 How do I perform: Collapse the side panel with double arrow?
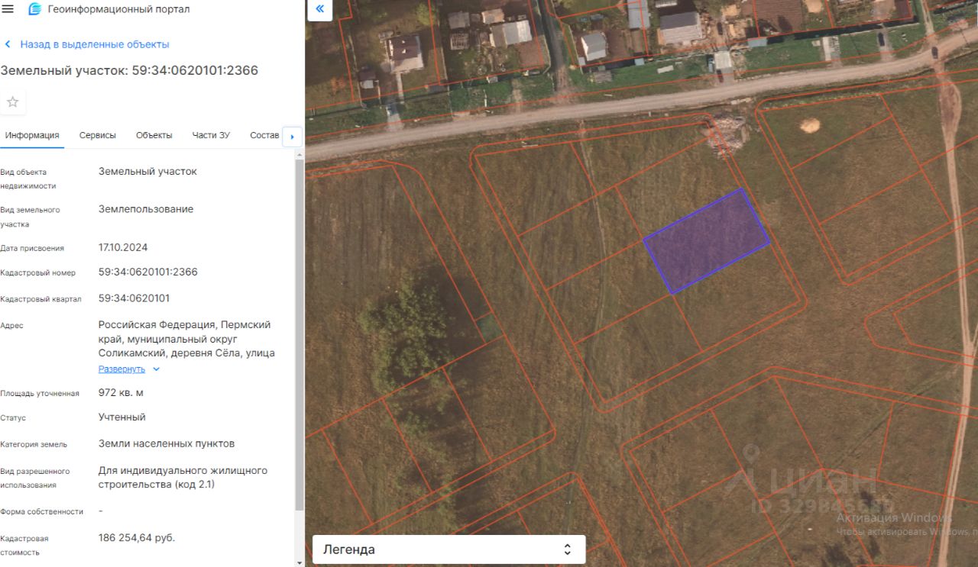pyautogui.click(x=319, y=9)
